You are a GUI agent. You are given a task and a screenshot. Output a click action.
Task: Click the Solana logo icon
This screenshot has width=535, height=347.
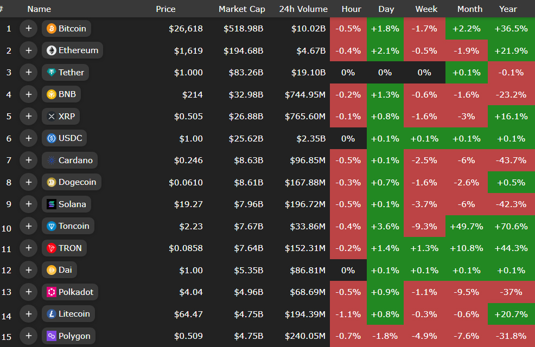52,204
